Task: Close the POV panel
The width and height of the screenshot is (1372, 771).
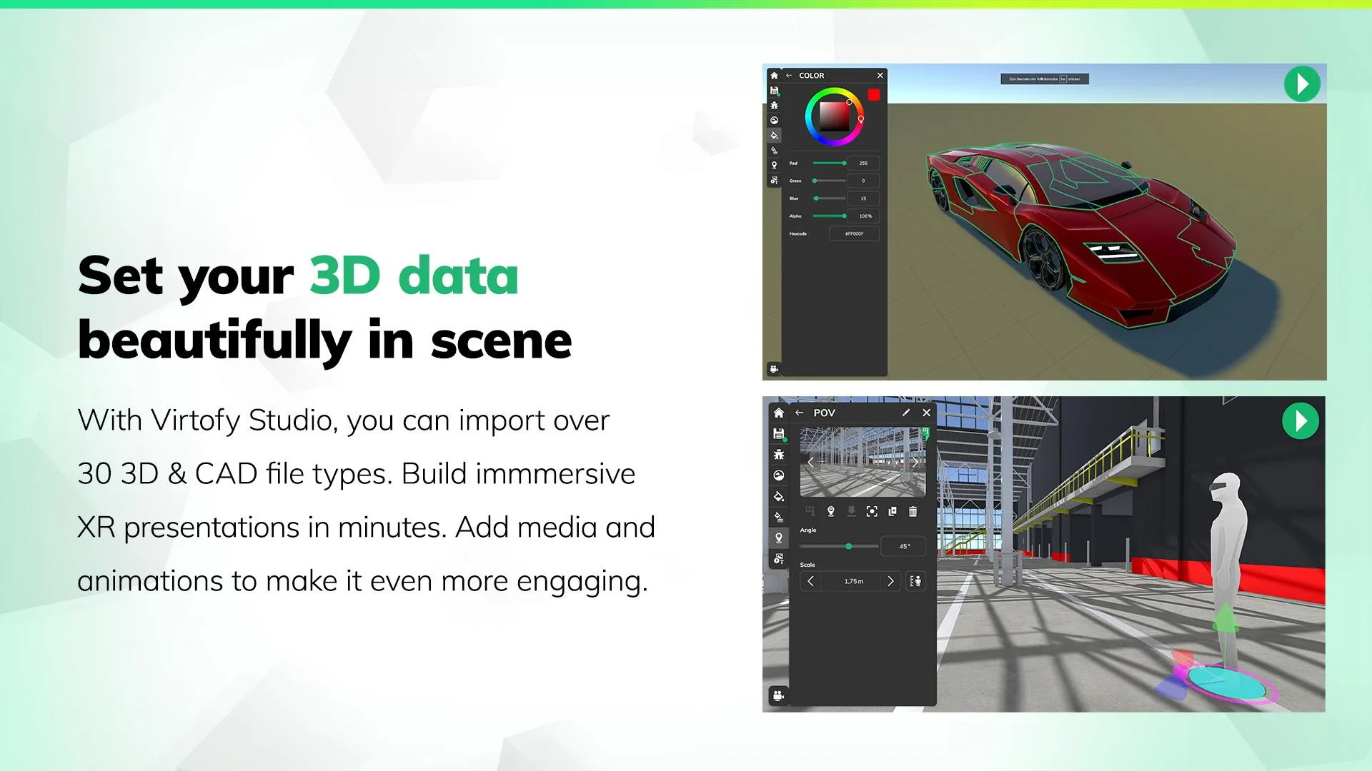Action: (x=927, y=413)
